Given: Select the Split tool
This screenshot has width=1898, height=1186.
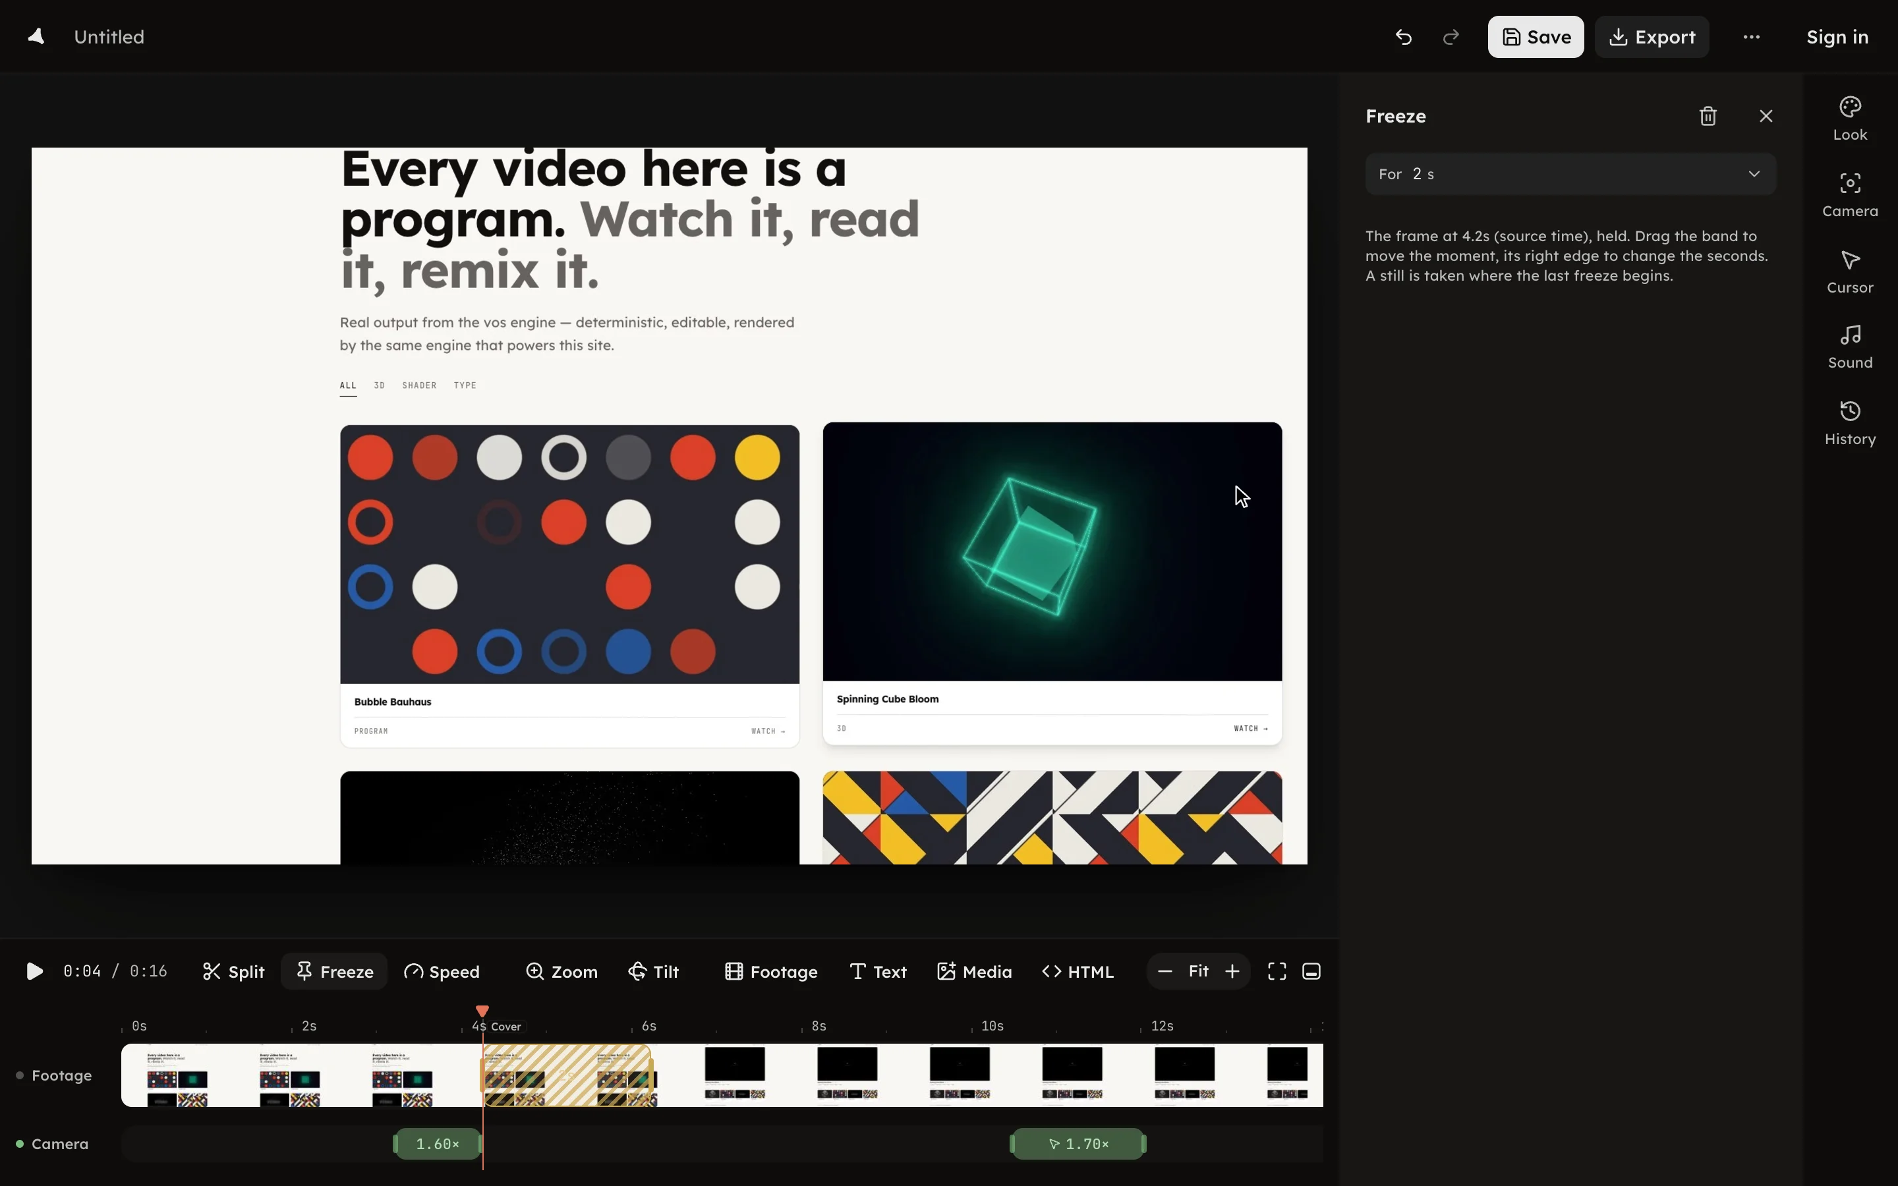Looking at the screenshot, I should click(233, 971).
